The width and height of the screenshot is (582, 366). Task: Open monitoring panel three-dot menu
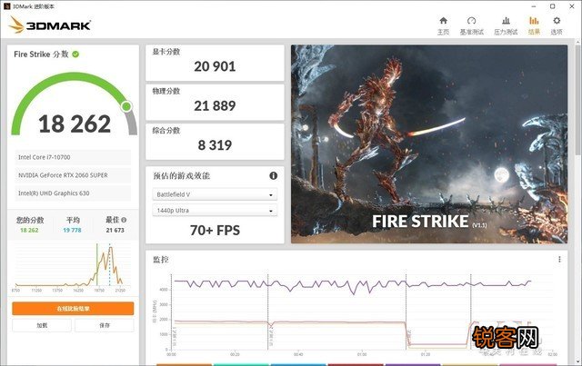(x=559, y=259)
